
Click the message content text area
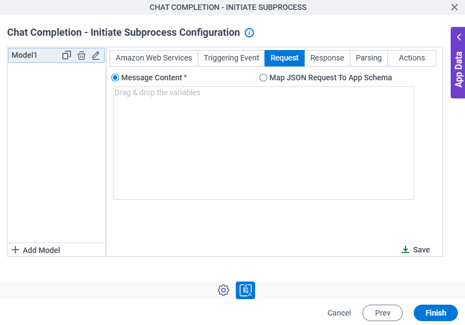[263, 143]
